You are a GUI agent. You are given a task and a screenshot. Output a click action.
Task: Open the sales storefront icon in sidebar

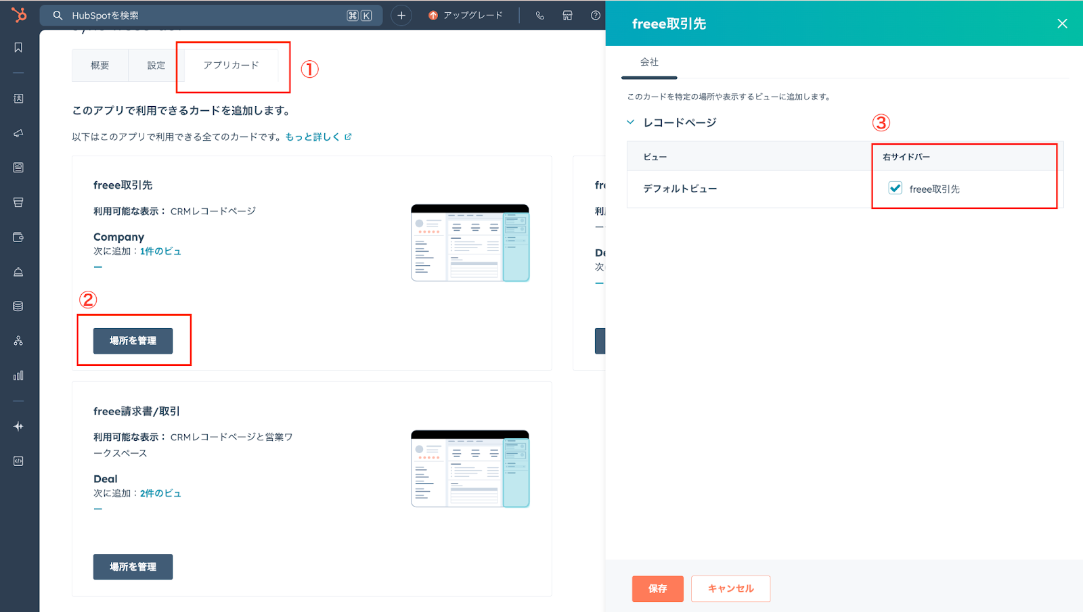coord(18,202)
